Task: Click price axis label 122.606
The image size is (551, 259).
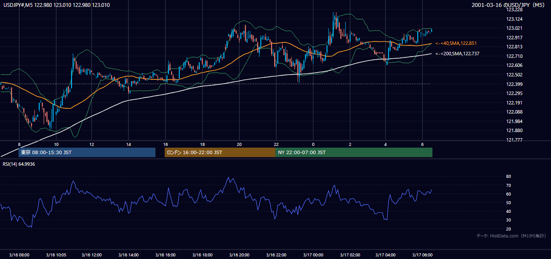Action: point(515,66)
